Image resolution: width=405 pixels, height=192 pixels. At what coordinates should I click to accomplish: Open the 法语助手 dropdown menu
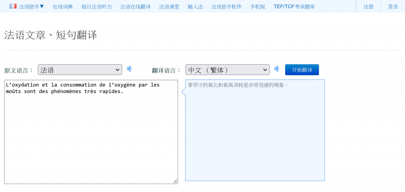tap(32, 6)
